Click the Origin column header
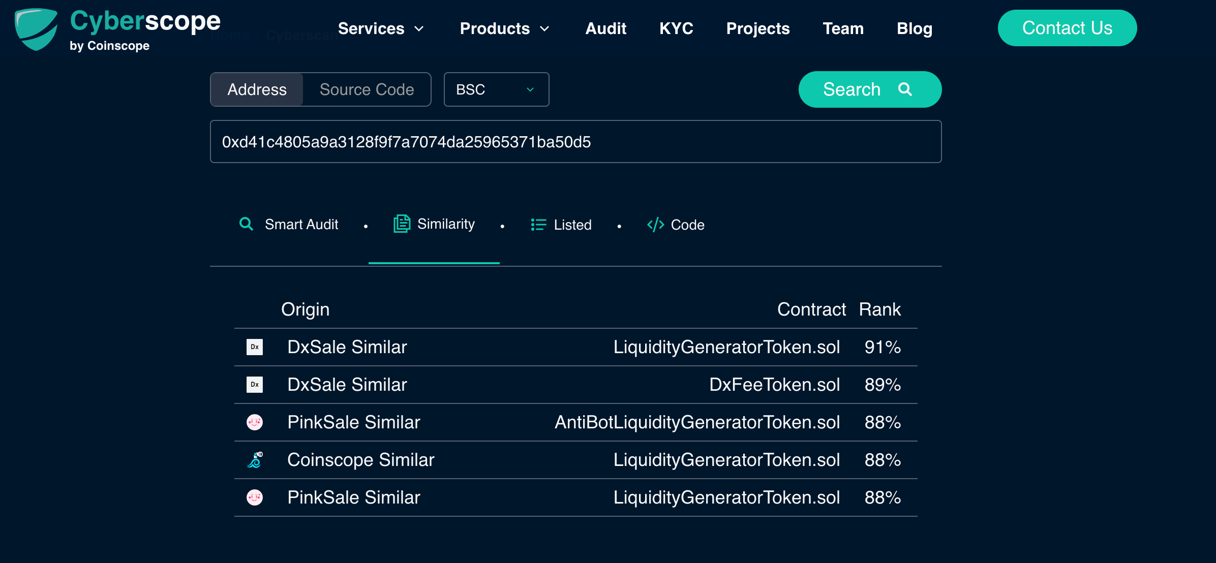The height and width of the screenshot is (563, 1216). [305, 309]
